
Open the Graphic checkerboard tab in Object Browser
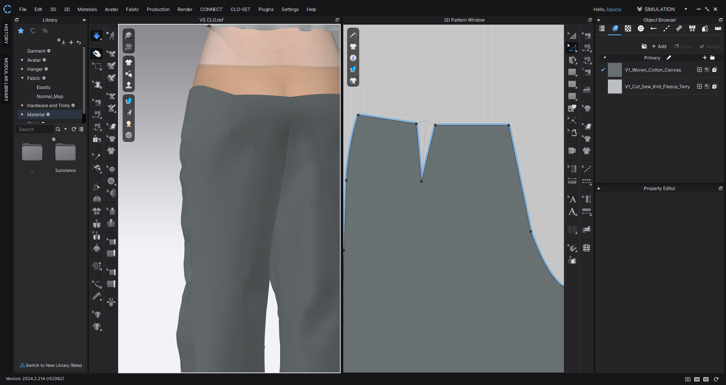pos(628,28)
